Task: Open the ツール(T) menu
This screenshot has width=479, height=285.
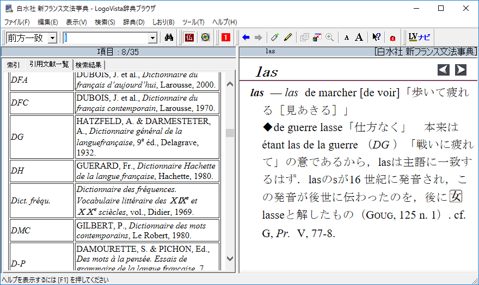Action: pos(193,22)
